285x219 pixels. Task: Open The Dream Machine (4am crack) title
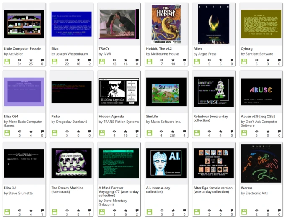pyautogui.click(x=67, y=190)
